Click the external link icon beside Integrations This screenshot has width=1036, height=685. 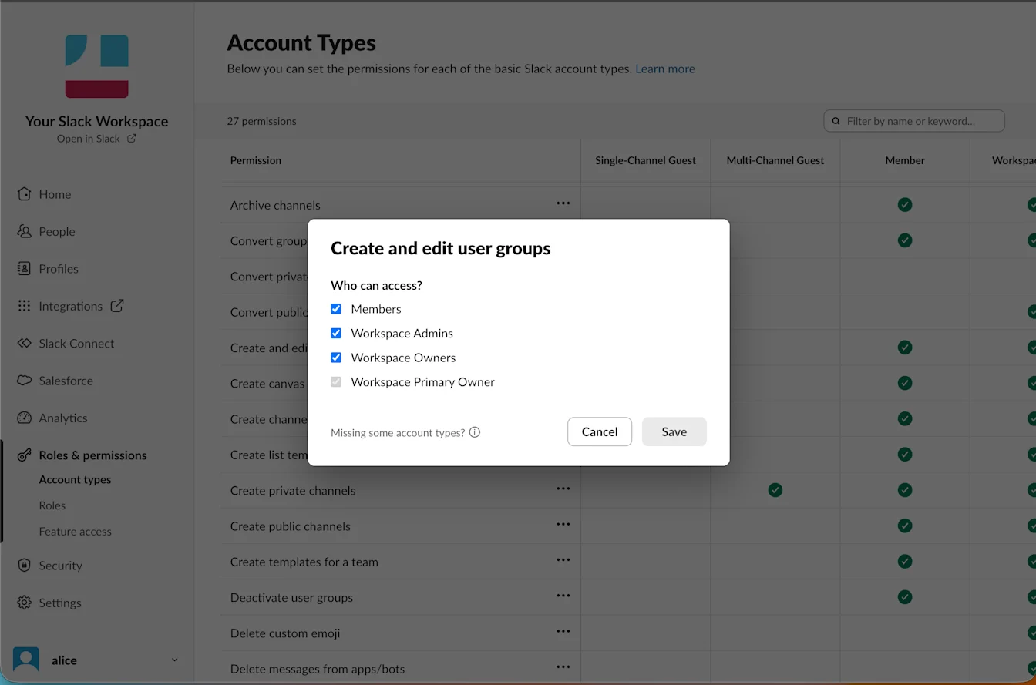pos(117,306)
